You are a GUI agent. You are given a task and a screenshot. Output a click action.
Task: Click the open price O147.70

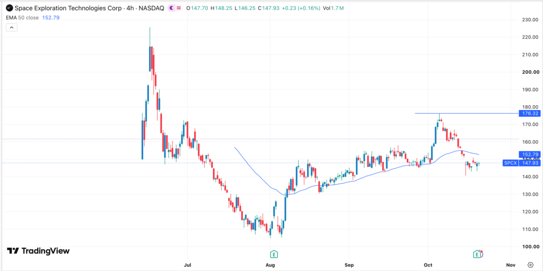tap(197, 8)
